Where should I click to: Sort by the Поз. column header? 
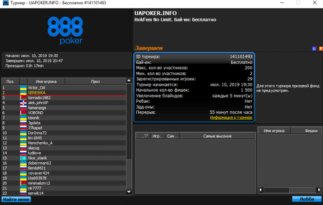pyautogui.click(x=10, y=81)
